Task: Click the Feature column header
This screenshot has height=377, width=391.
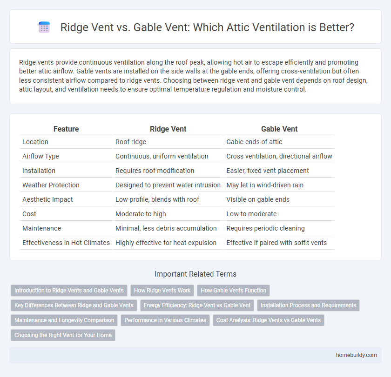Action: pyautogui.click(x=66, y=129)
